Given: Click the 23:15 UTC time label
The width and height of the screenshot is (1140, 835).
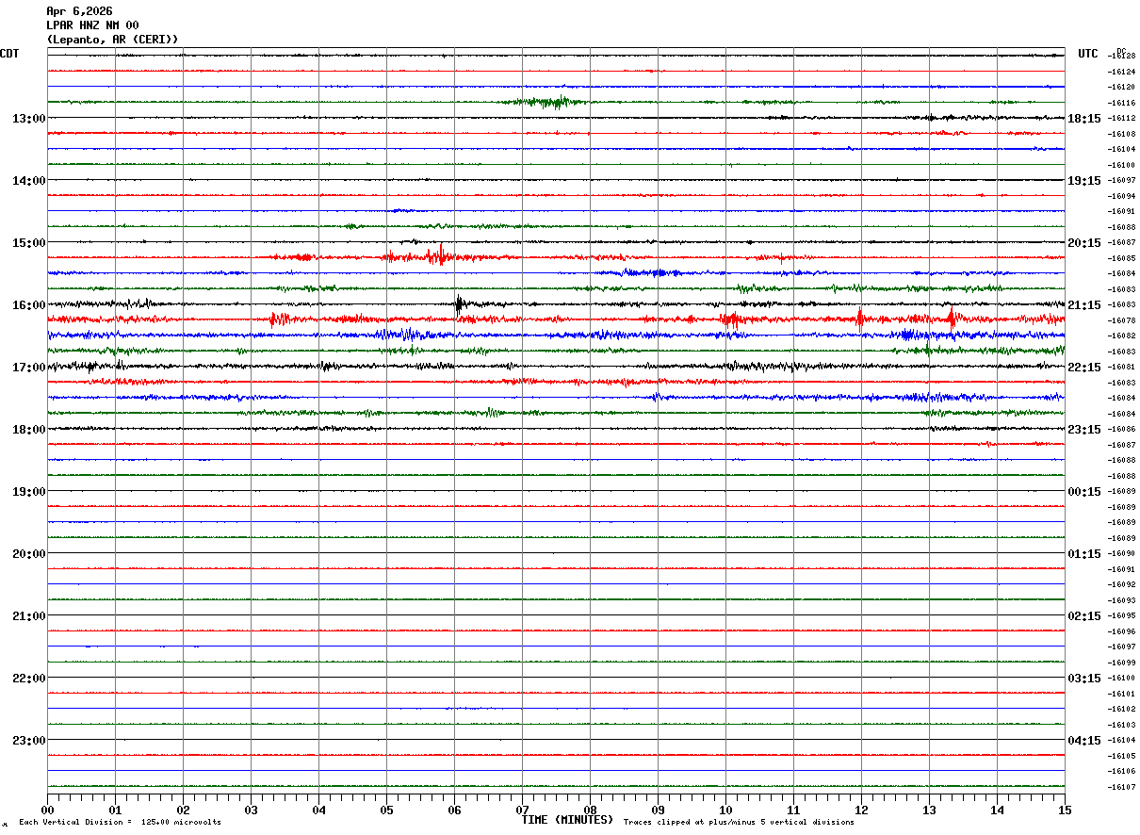Looking at the screenshot, I should 1084,430.
